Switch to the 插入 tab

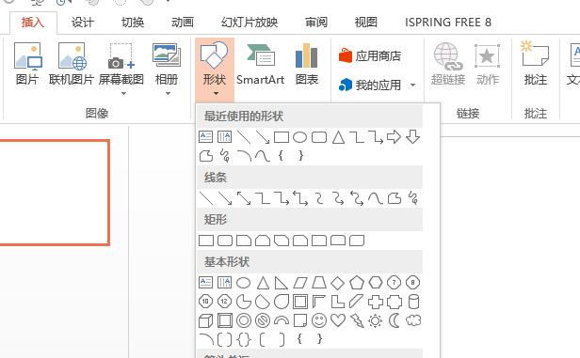tap(33, 23)
